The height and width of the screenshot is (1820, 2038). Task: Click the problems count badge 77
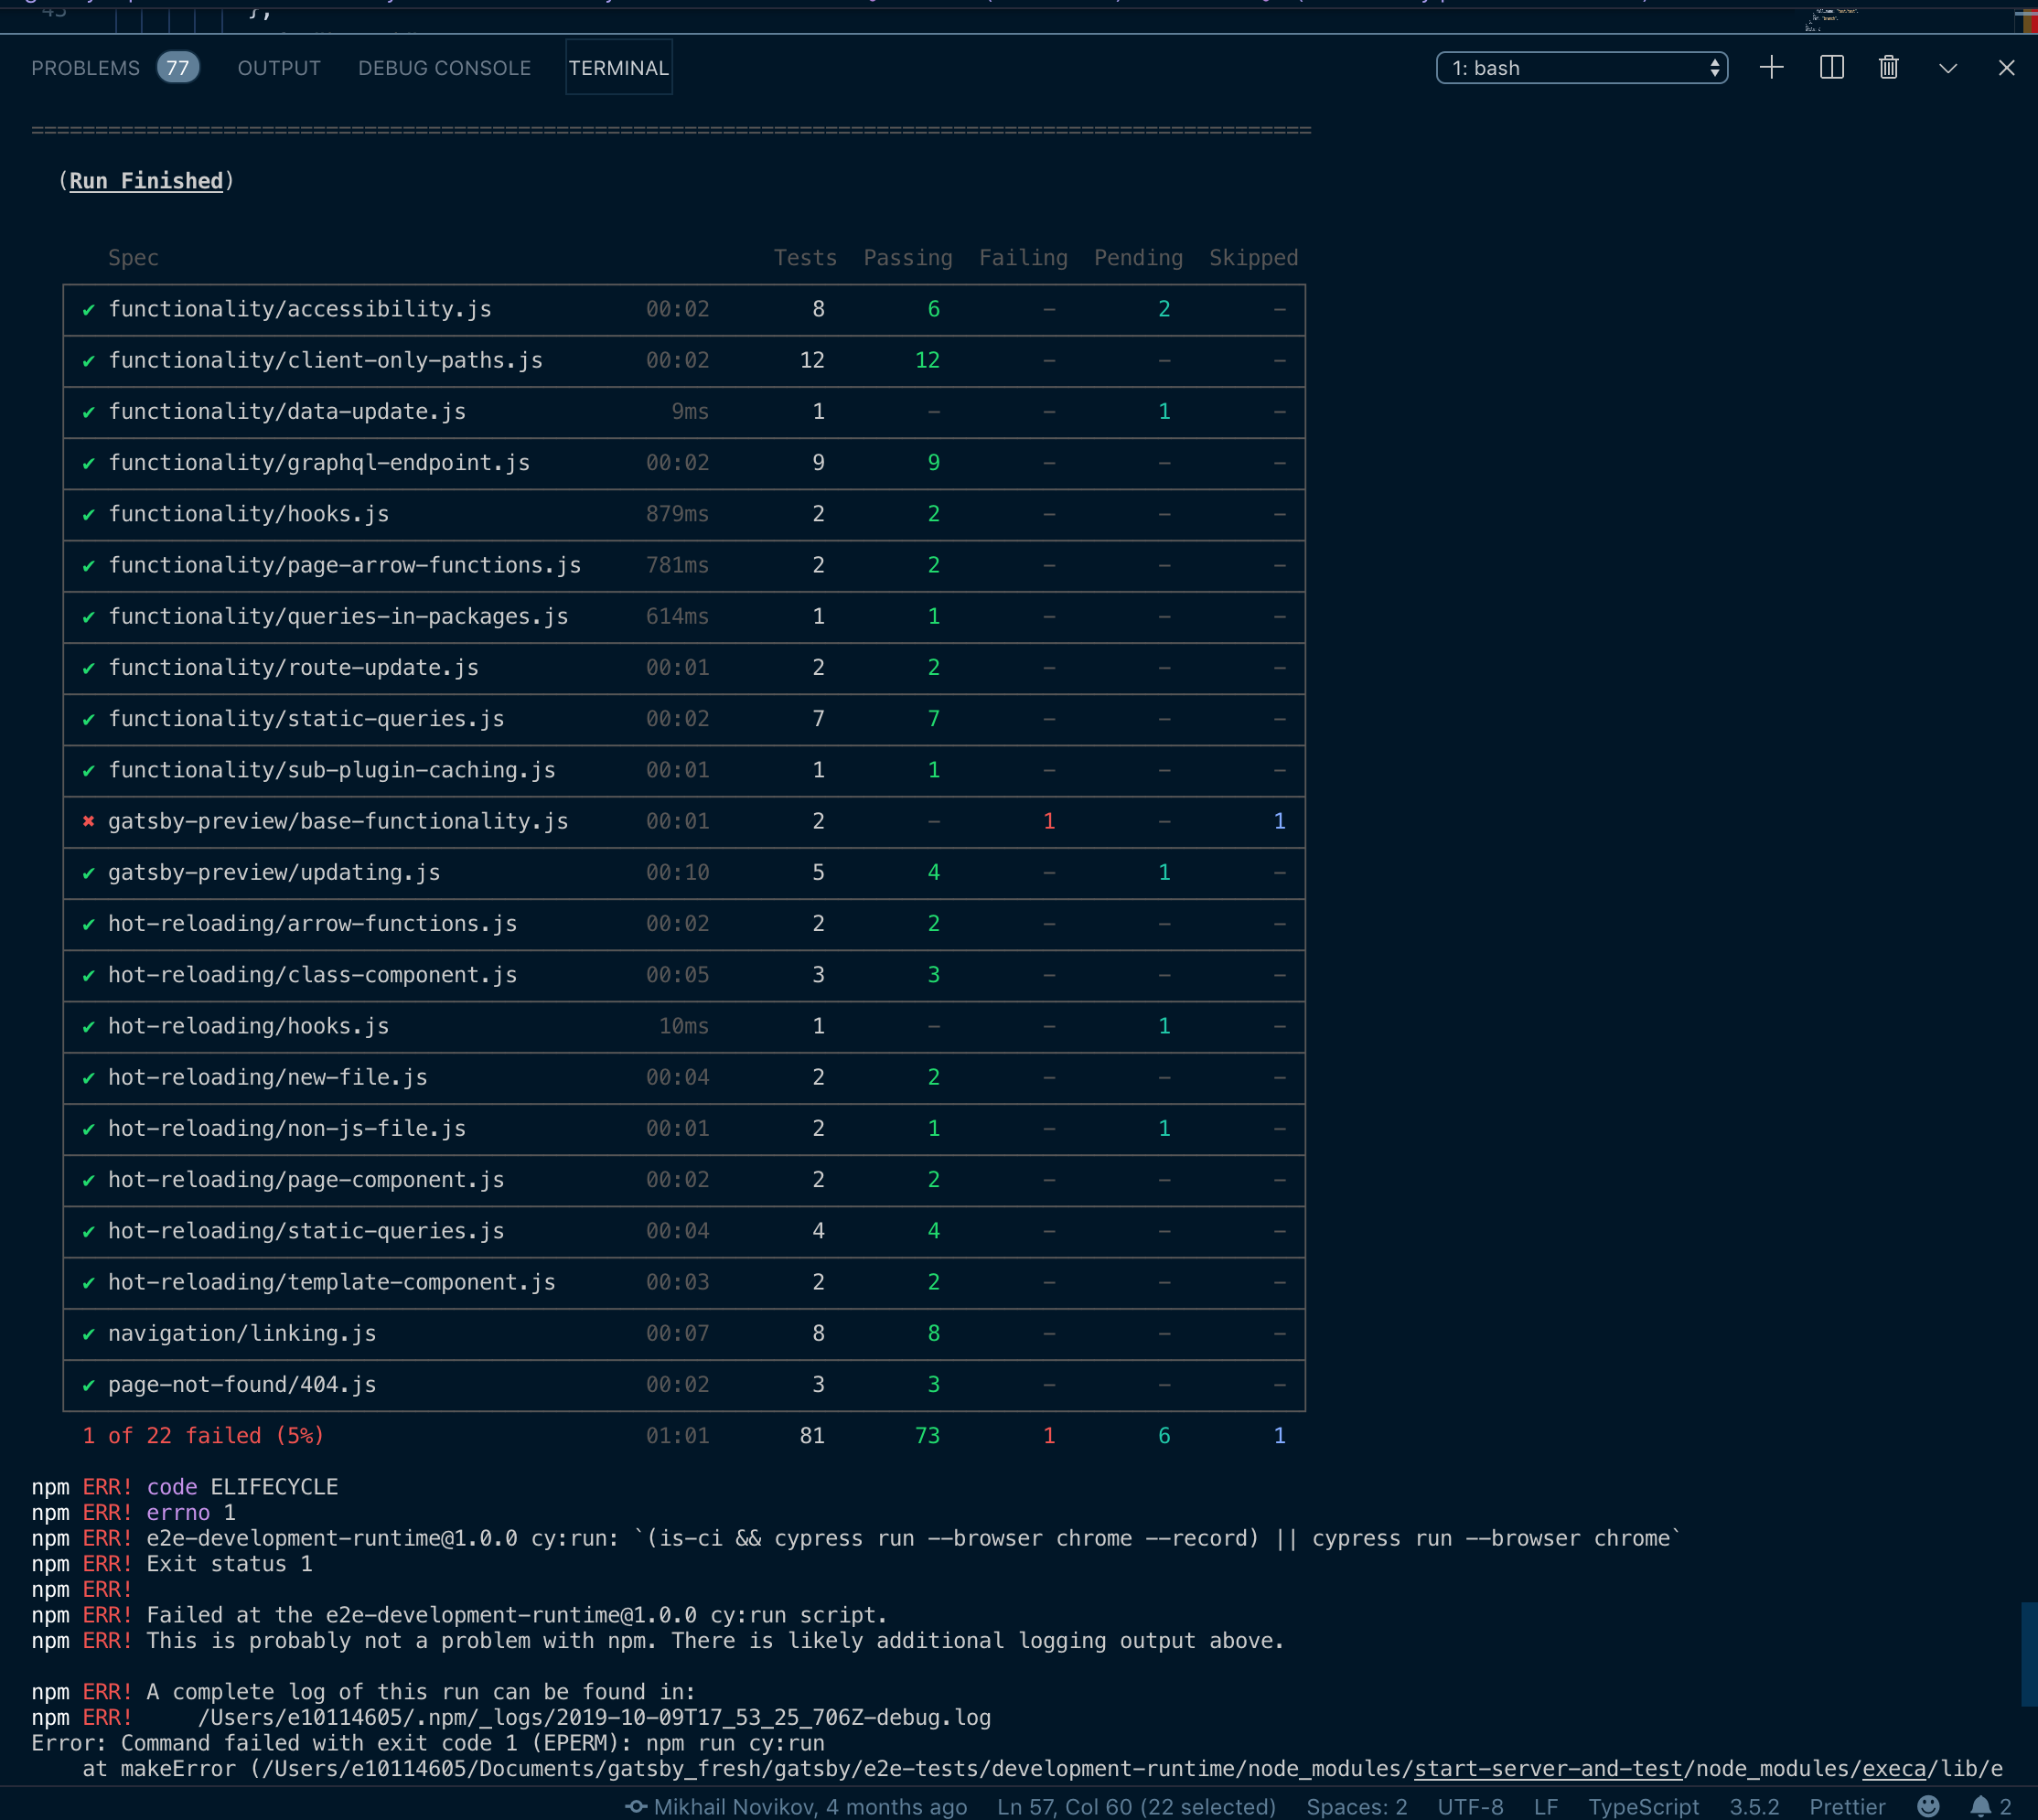[x=178, y=68]
